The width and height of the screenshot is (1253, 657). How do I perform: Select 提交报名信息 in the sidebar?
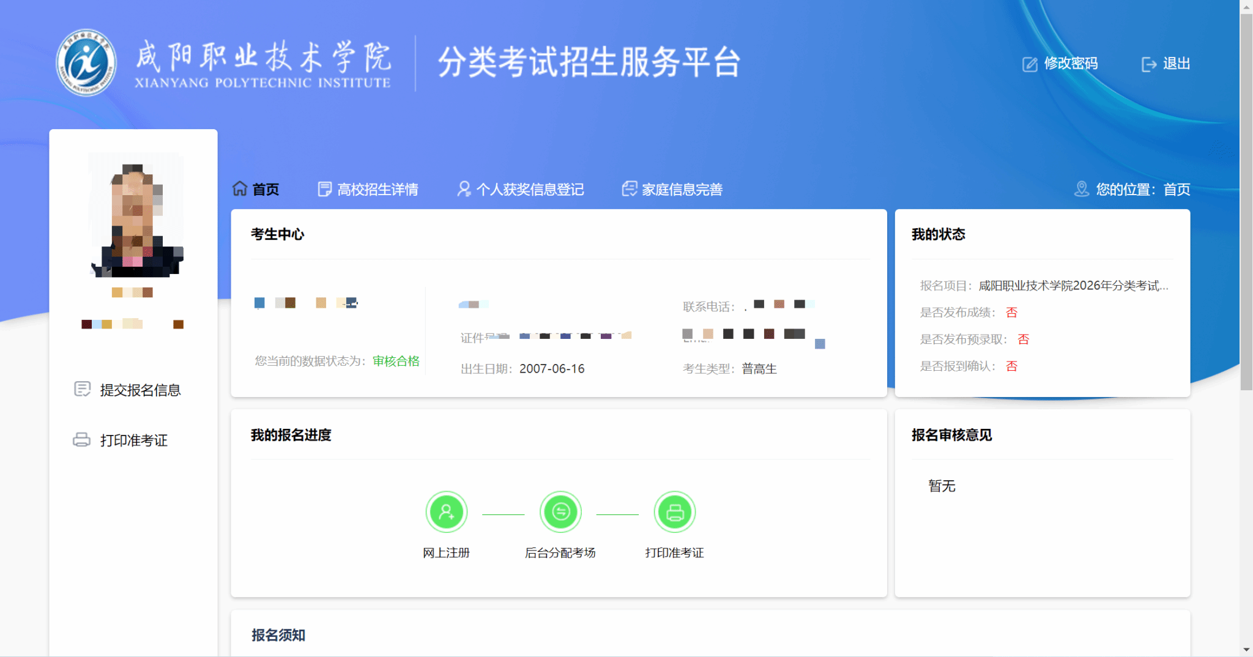(x=140, y=390)
